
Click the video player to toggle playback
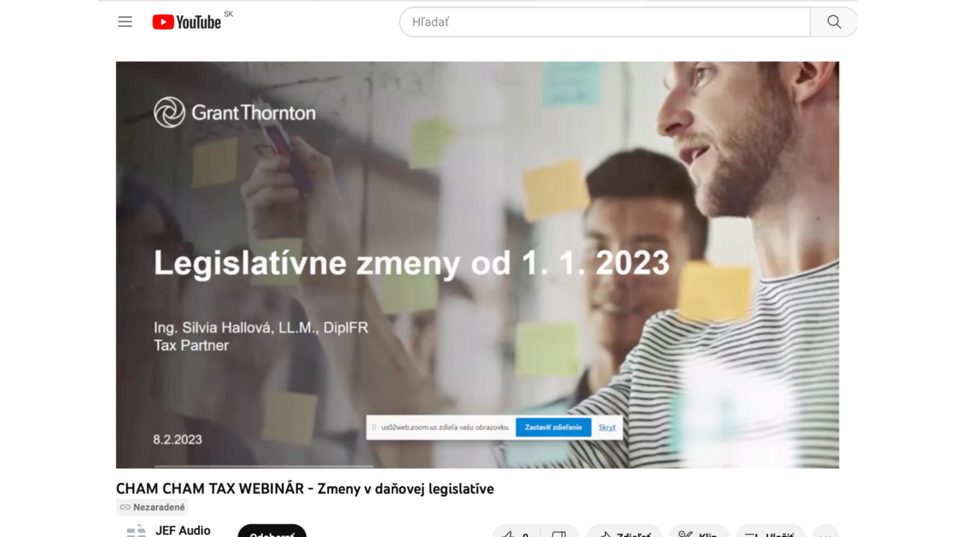point(477,199)
